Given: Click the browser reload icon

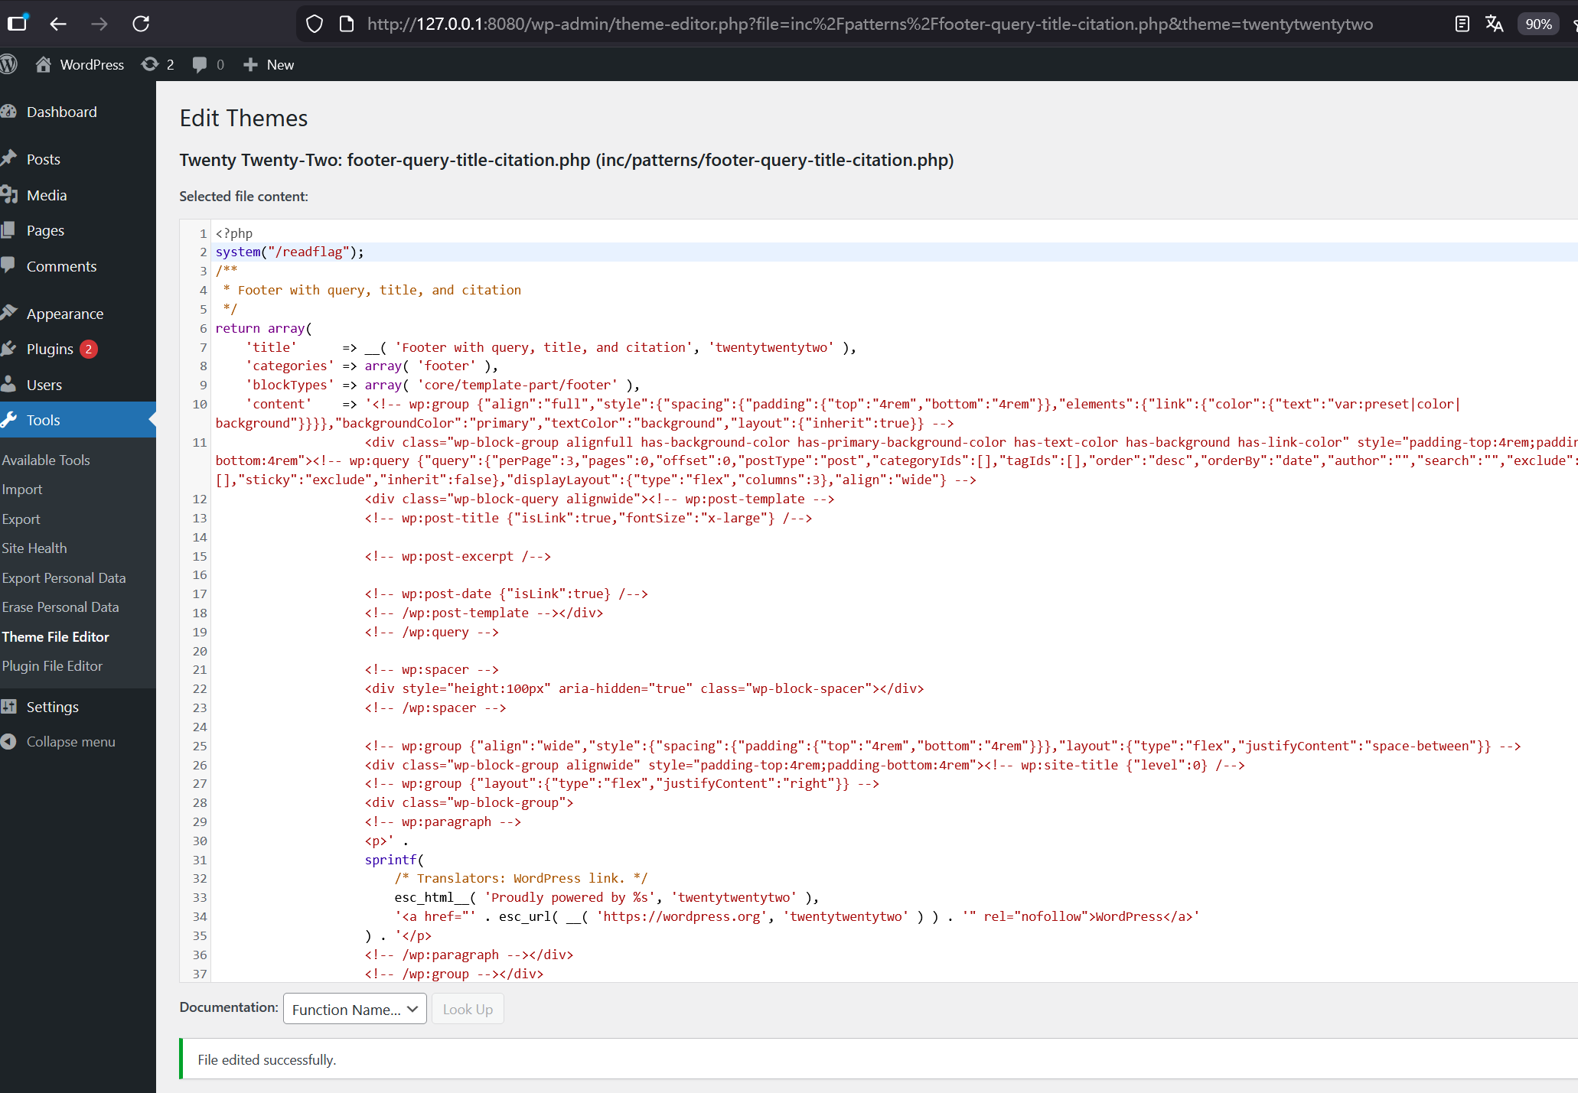Looking at the screenshot, I should [141, 24].
